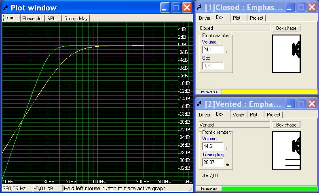Open the SPL tab

pos(53,19)
